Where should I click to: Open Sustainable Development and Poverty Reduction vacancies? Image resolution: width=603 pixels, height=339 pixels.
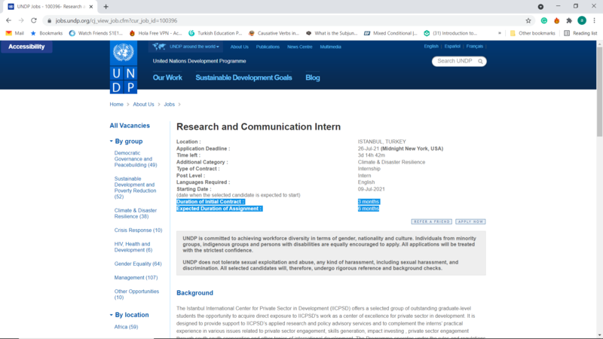(135, 188)
